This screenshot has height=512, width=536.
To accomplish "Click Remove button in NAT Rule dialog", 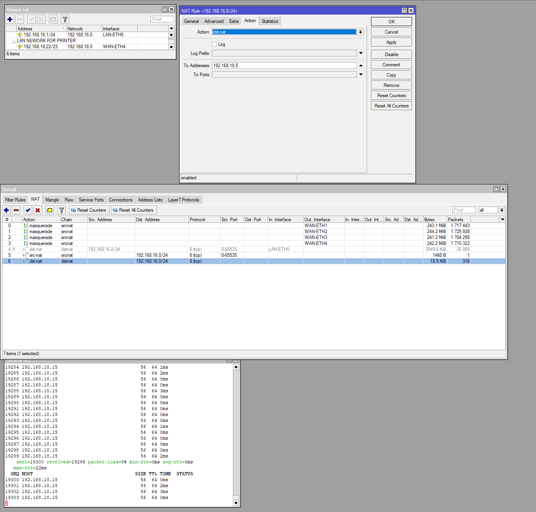I will [x=392, y=85].
